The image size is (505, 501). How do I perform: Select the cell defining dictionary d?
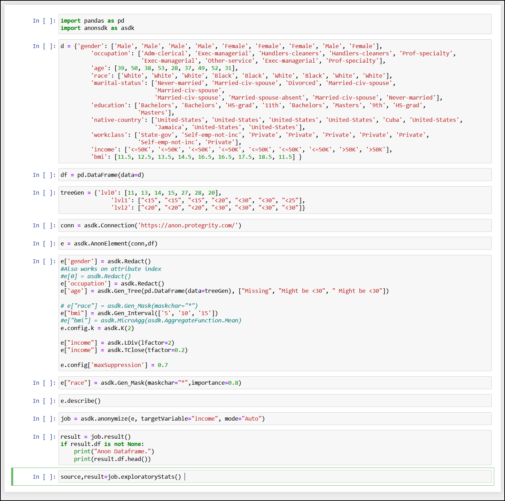coord(275,101)
